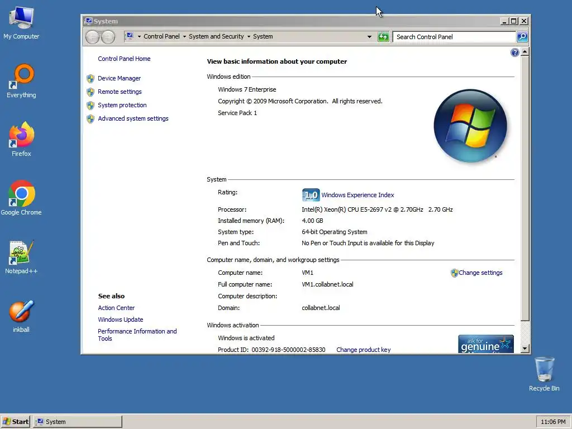Click scrollbar up arrow
The image size is (572, 429).
pos(525,52)
